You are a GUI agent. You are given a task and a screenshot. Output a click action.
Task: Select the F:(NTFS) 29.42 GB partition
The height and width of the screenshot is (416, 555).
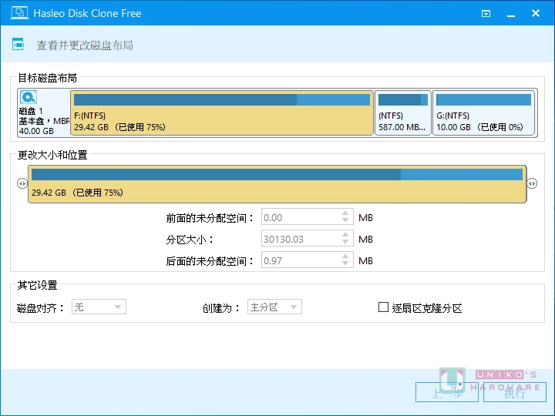pos(222,112)
